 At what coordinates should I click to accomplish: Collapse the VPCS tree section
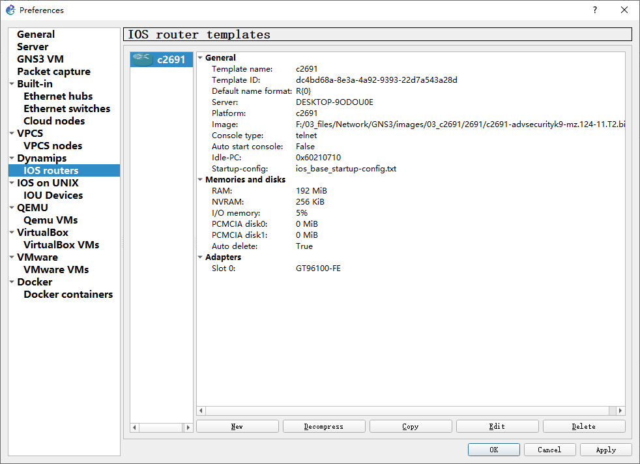tap(12, 133)
